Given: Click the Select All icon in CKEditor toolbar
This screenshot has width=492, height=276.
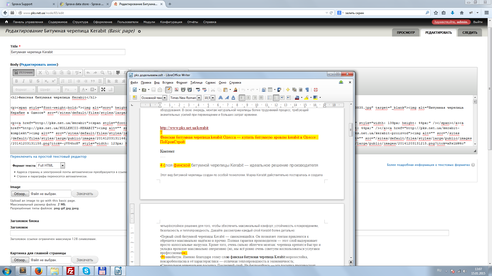Looking at the screenshot, I should click(x=118, y=73).
